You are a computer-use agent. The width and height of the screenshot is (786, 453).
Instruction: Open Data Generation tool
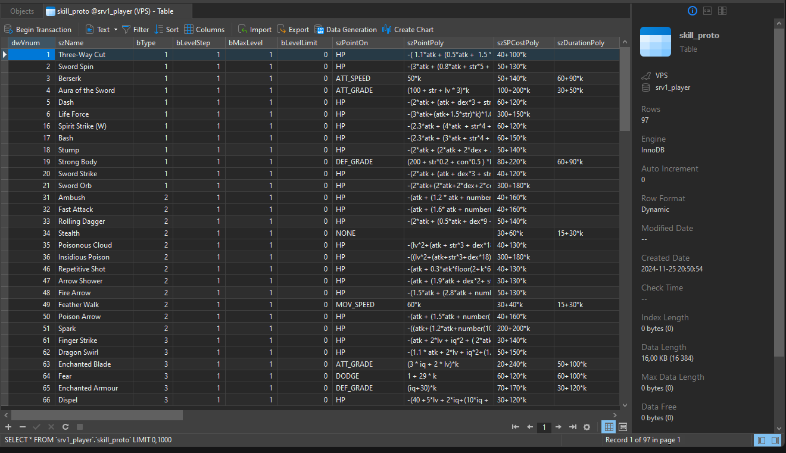pos(345,29)
